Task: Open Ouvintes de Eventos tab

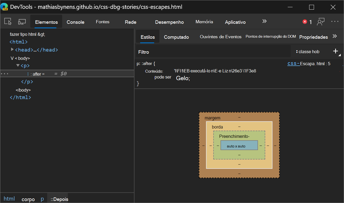Action: pos(220,37)
